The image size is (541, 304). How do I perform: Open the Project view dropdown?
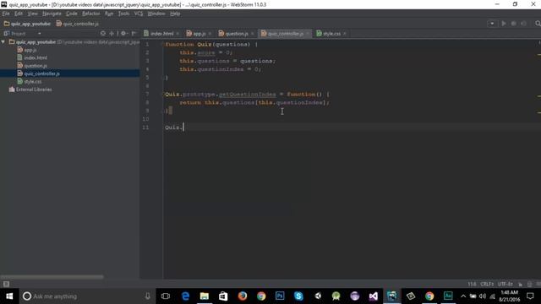[40, 34]
